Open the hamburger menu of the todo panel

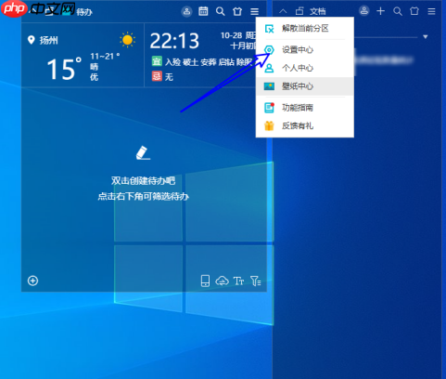254,12
